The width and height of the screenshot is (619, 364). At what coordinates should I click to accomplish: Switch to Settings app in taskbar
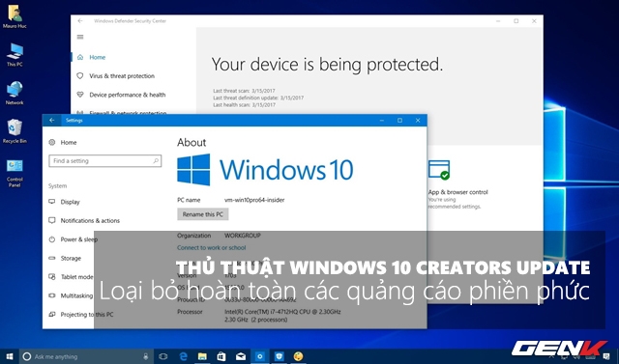[260, 356]
